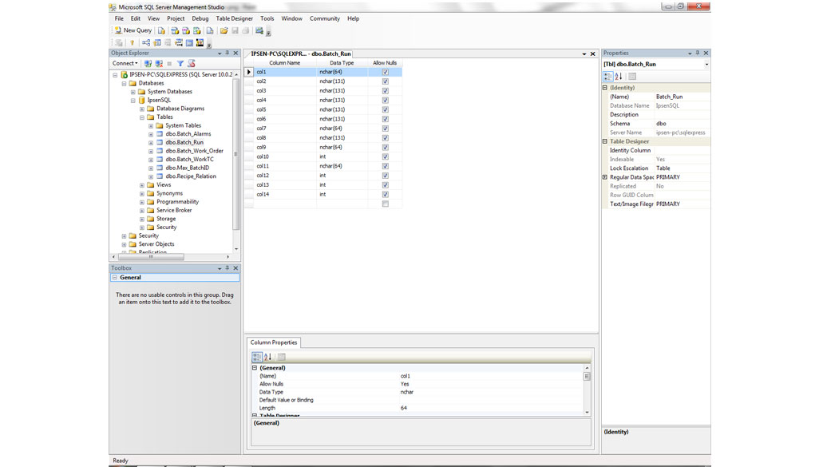Screen dimensions: 819x467
Task: Click the New Query toolbar button
Action: pos(133,30)
